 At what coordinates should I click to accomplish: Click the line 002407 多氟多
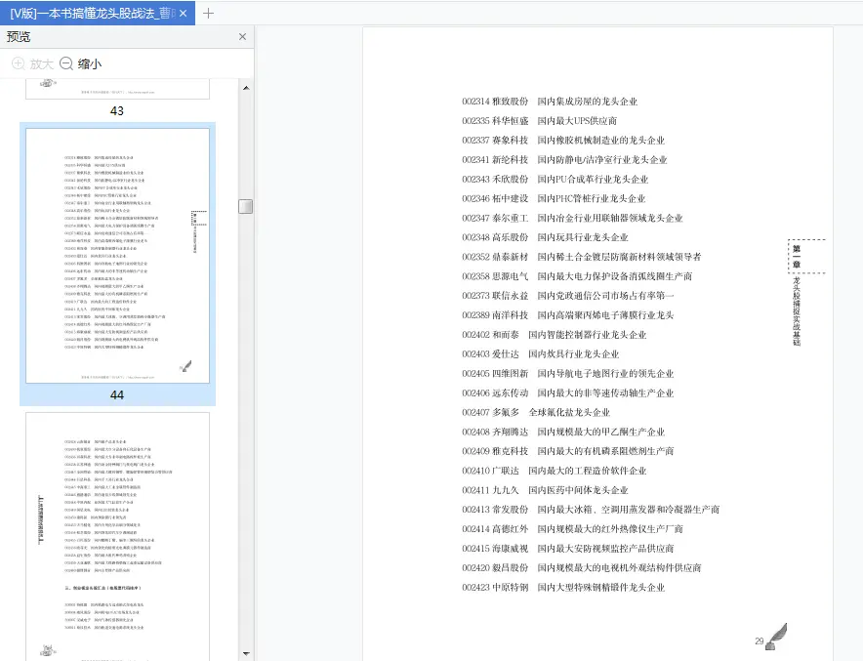[x=536, y=412]
